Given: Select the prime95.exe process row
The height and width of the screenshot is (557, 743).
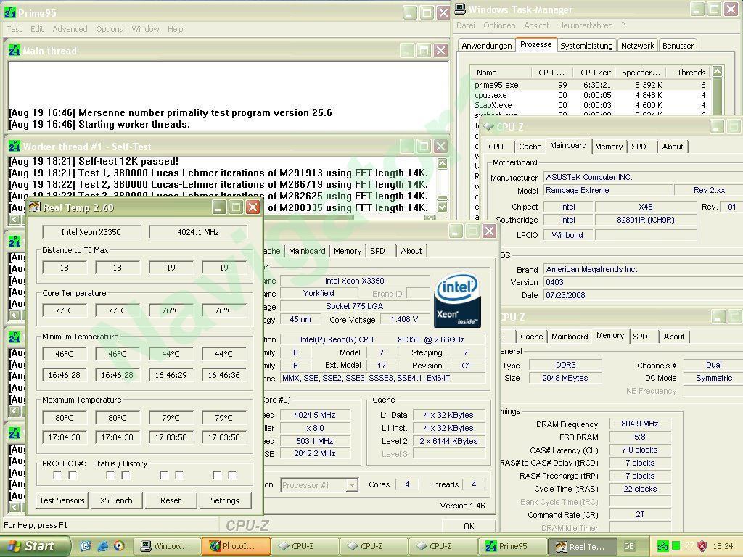Looking at the screenshot, I should click(591, 86).
